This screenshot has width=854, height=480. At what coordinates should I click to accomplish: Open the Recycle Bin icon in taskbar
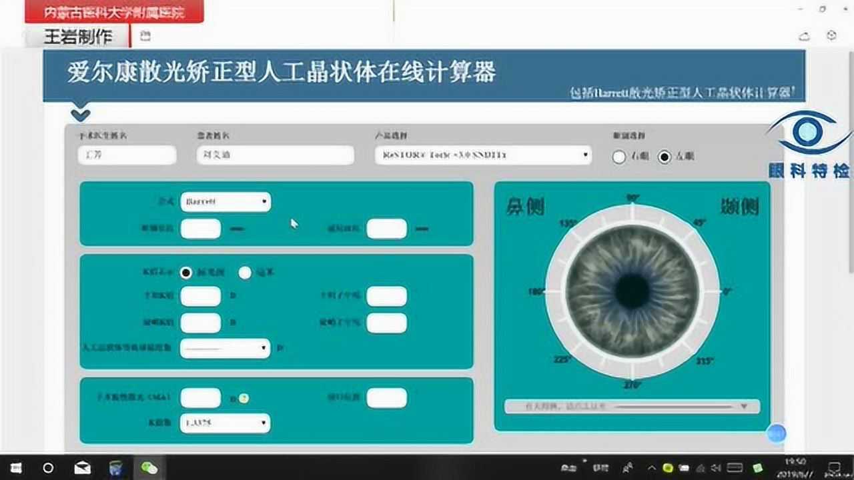[116, 468]
